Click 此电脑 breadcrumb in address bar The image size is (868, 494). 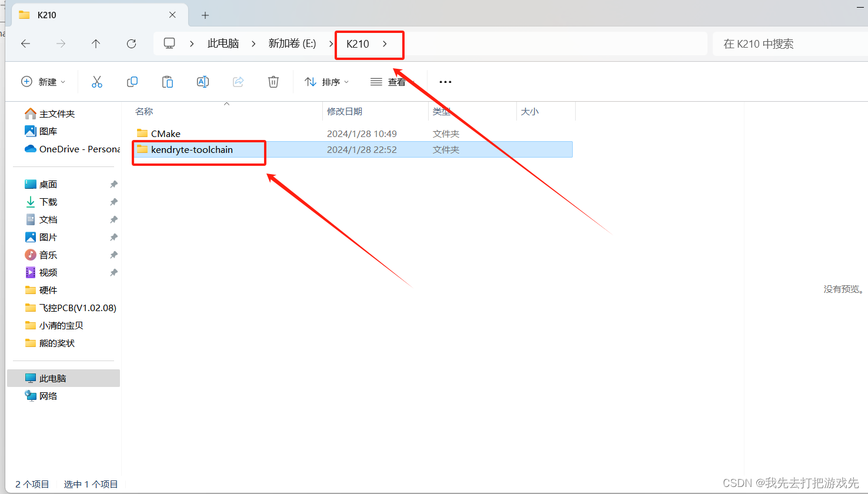223,44
